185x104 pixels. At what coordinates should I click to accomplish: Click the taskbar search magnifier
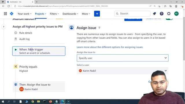(9, 101)
